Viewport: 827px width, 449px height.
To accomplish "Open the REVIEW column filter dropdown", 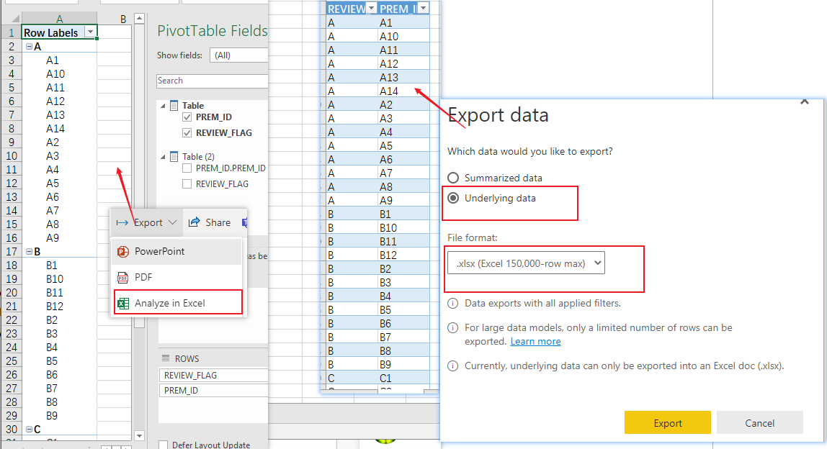I will [x=372, y=9].
